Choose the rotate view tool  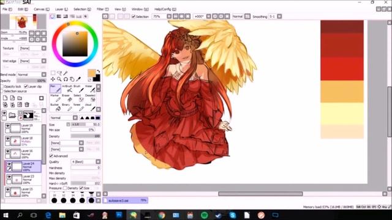tap(66, 79)
